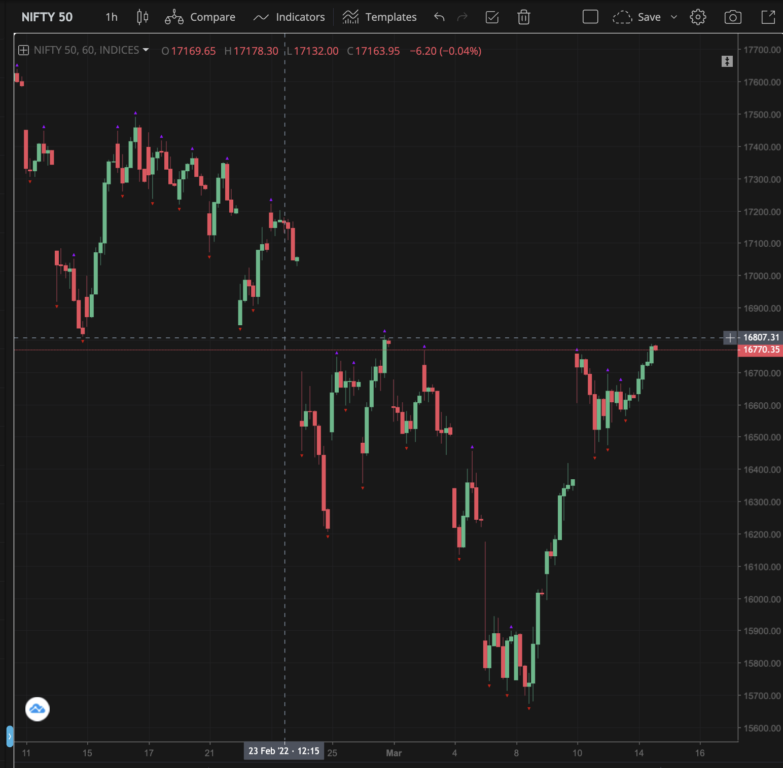Click the 15600.00 price scale label
The height and width of the screenshot is (768, 783).
(762, 728)
